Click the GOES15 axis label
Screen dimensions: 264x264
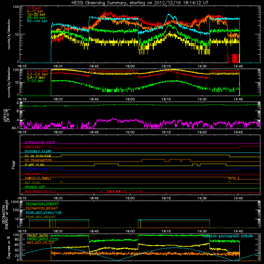7,115
